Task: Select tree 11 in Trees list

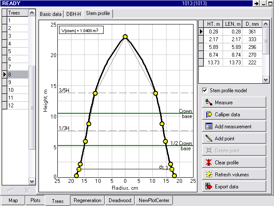Action: pyautogui.click(x=18, y=97)
